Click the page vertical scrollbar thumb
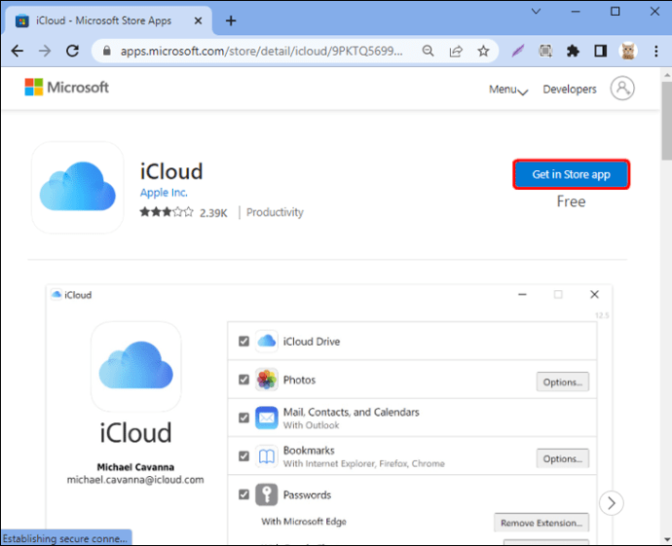The image size is (672, 546). pyautogui.click(x=667, y=121)
